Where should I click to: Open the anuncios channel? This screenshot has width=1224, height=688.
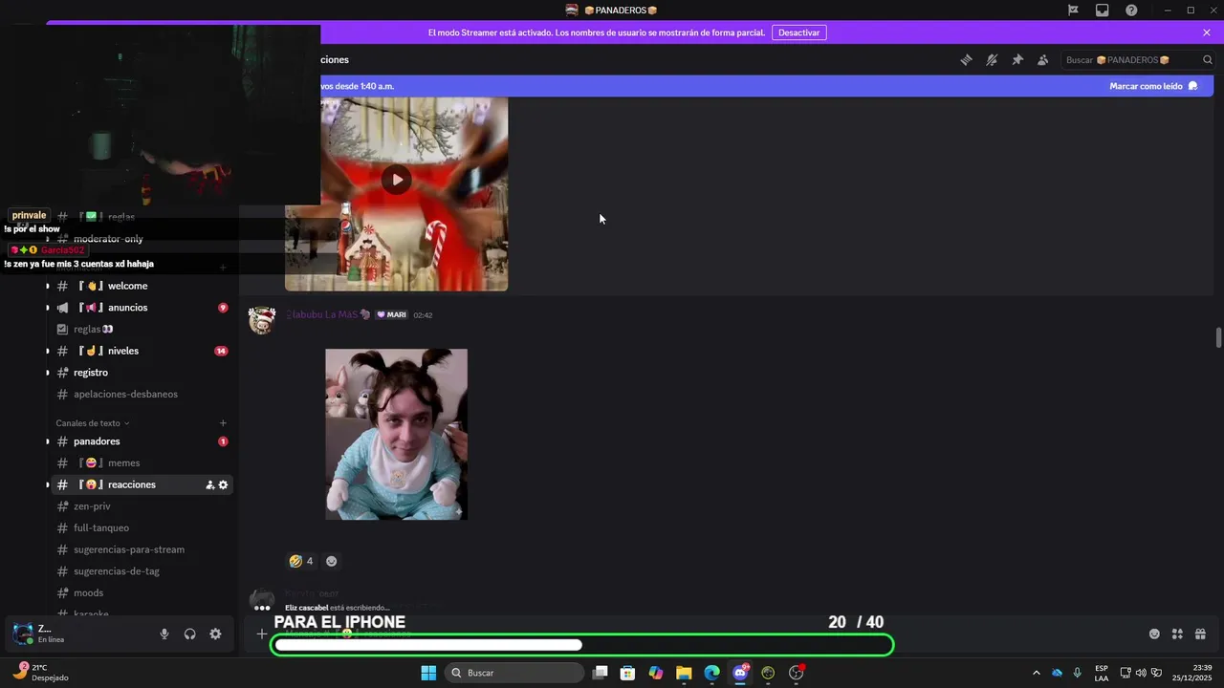point(127,308)
